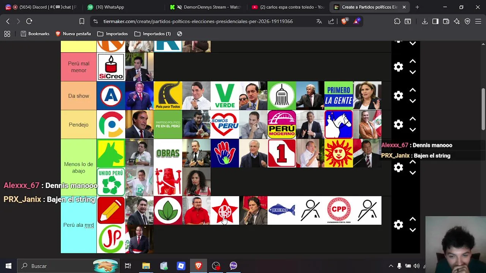Open a new browser tab
This screenshot has width=486, height=273.
point(417,7)
